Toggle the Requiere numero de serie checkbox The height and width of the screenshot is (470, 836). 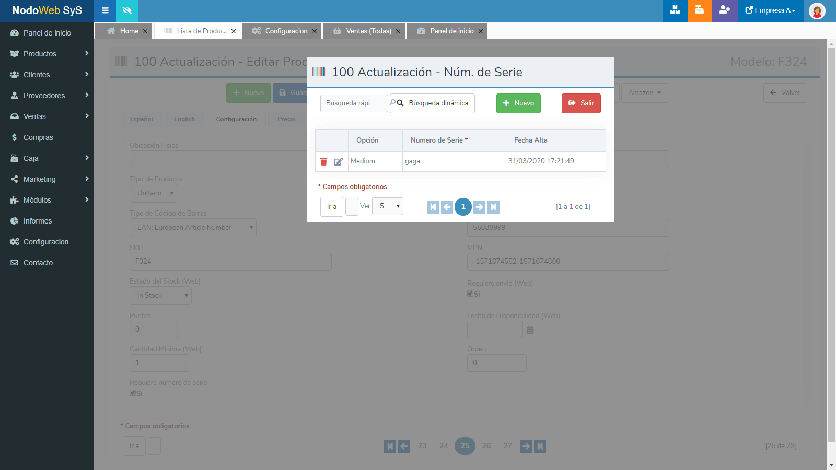coord(133,393)
